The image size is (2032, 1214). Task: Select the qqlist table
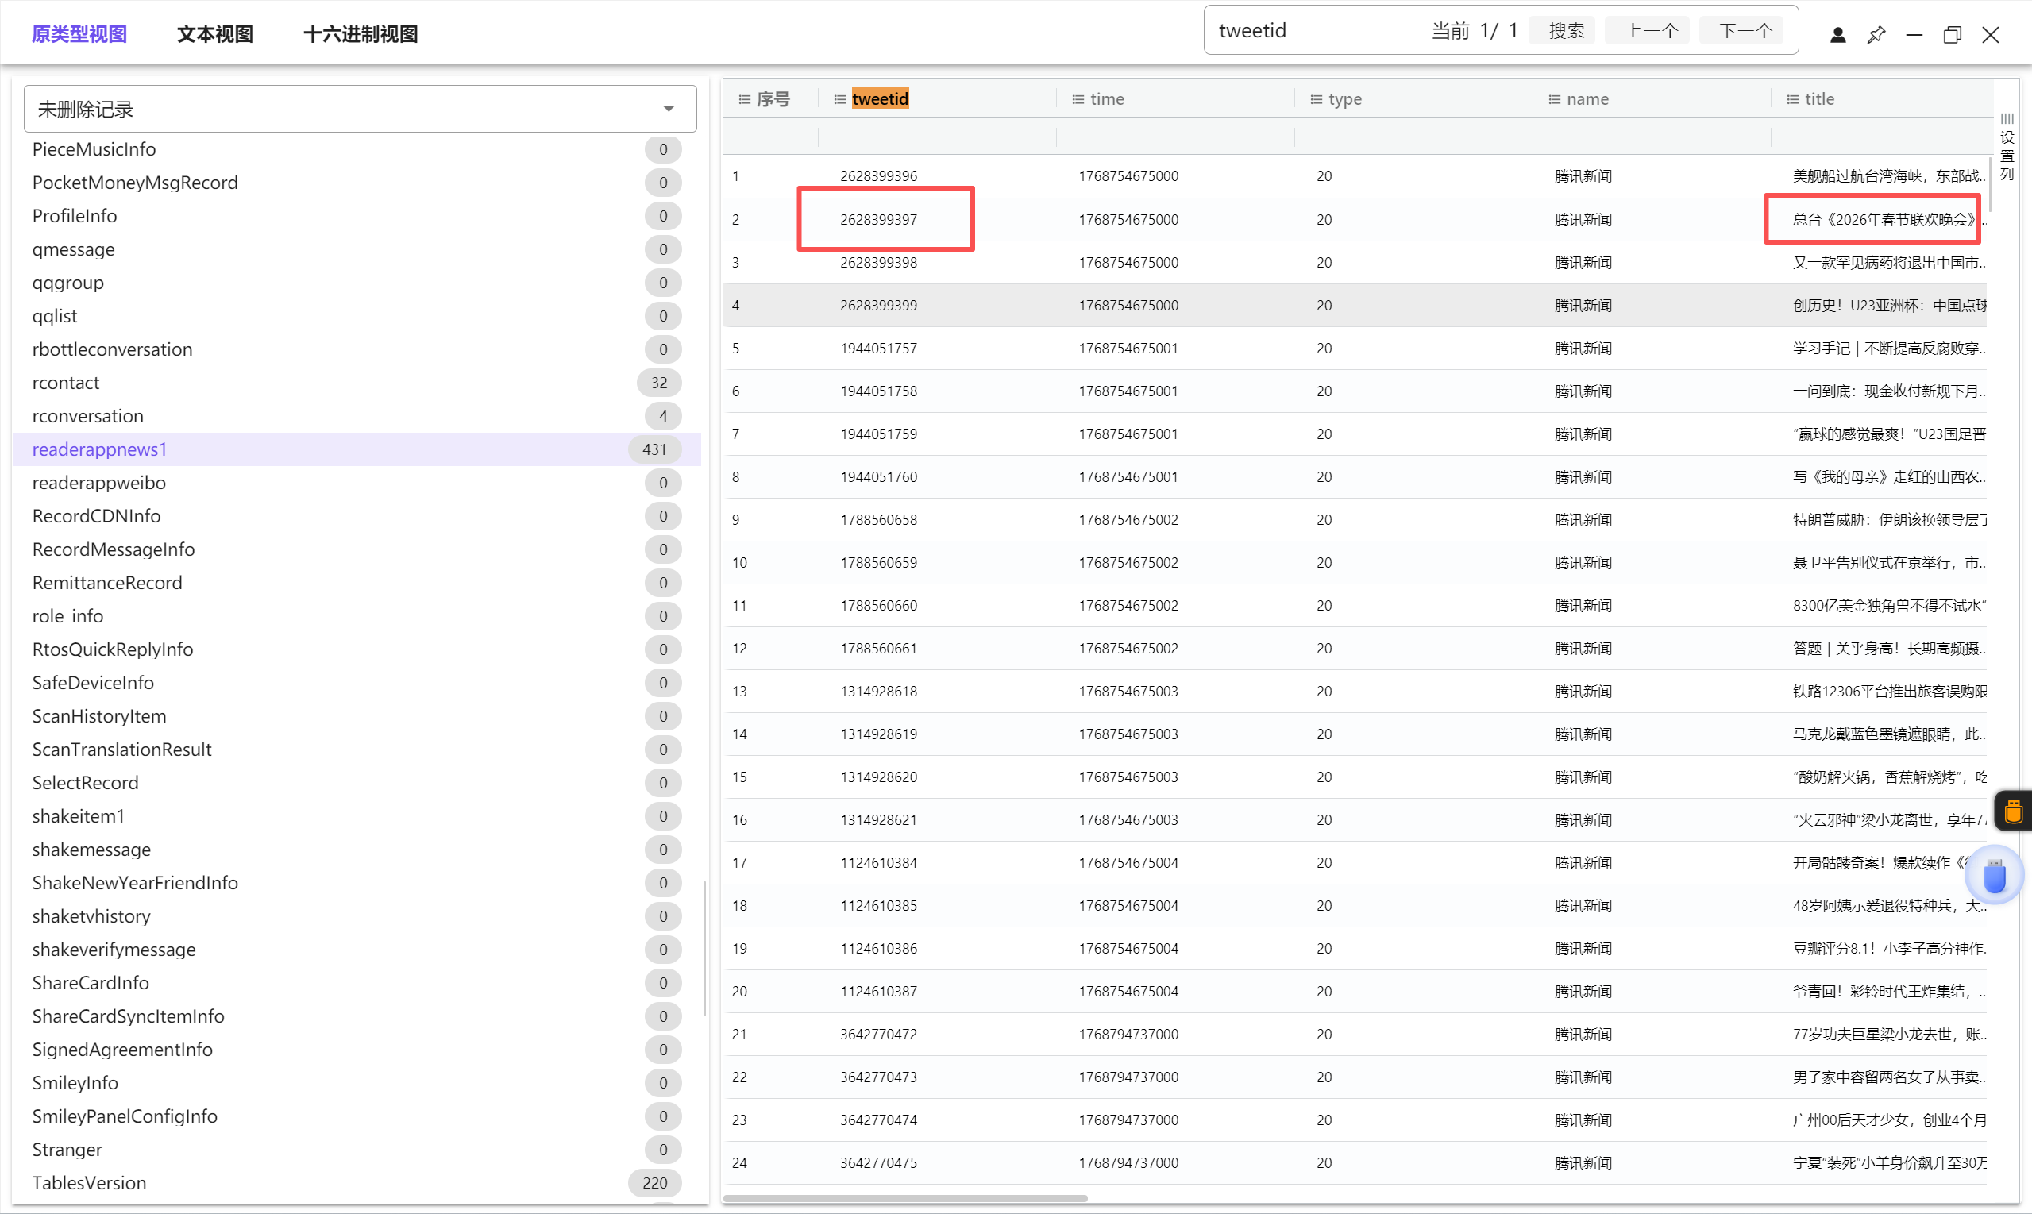coord(357,316)
